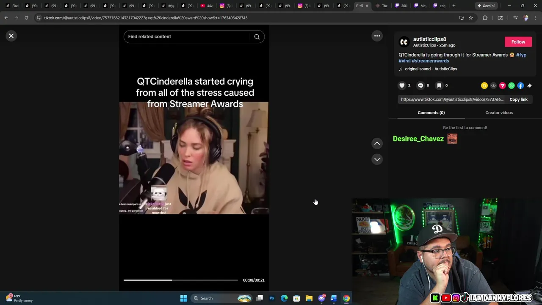
Task: Share to WhatsApp
Action: click(512, 86)
